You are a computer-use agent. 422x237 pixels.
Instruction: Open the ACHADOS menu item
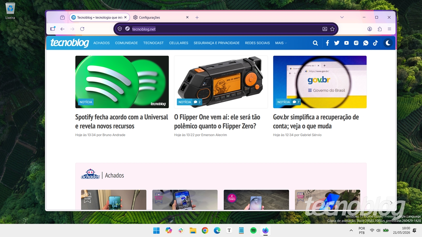pos(102,43)
